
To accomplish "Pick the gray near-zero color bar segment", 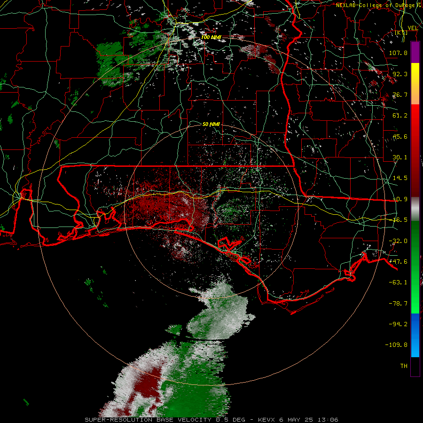I will pyautogui.click(x=415, y=209).
